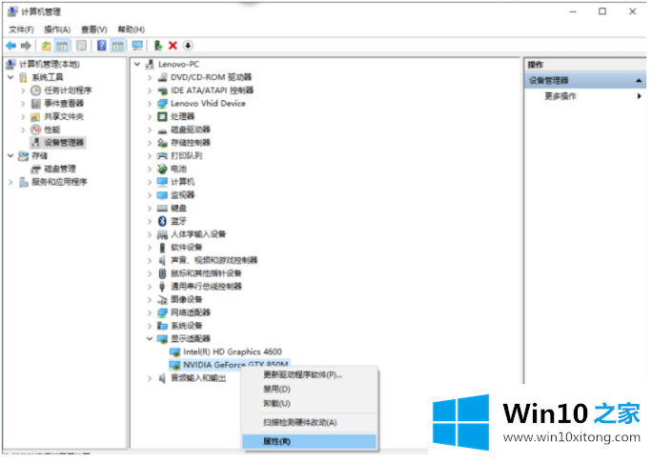Select NVIDIA GeForce GTX 850M device
The image size is (652, 462).
(x=235, y=365)
